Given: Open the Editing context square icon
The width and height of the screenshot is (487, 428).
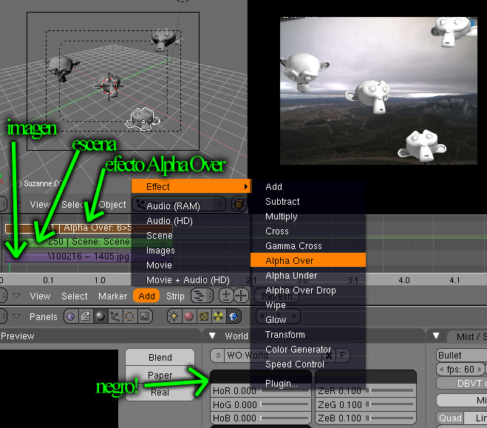Looking at the screenshot, I should click(x=129, y=316).
